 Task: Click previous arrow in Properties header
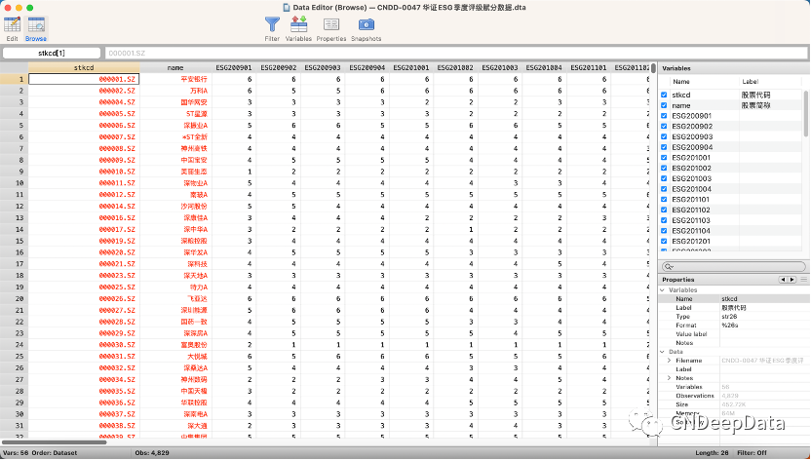(x=783, y=280)
